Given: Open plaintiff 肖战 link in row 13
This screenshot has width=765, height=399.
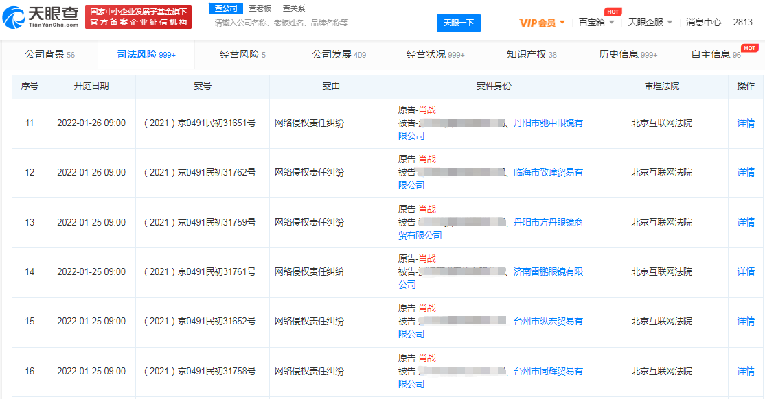Looking at the screenshot, I should coord(427,210).
